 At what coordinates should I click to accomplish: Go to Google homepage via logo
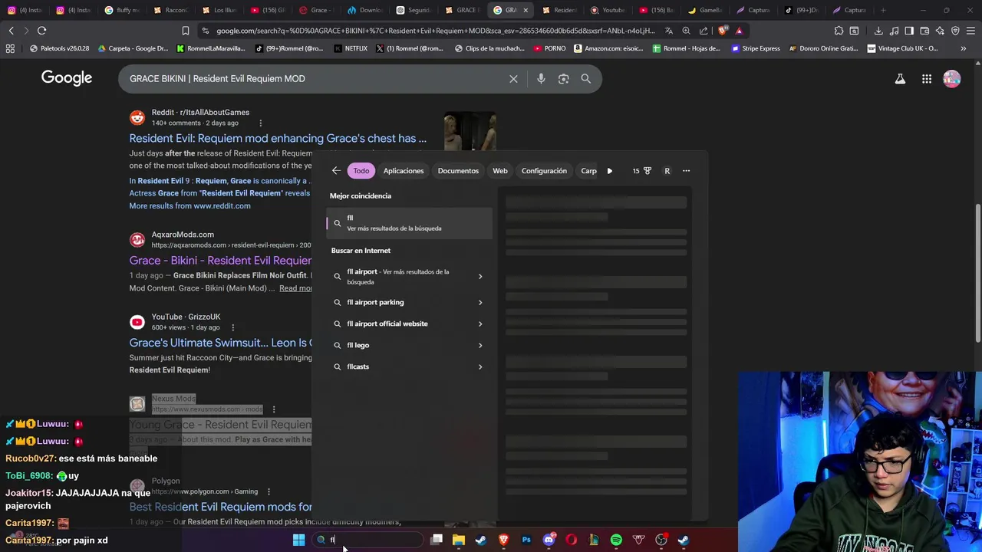click(x=67, y=78)
